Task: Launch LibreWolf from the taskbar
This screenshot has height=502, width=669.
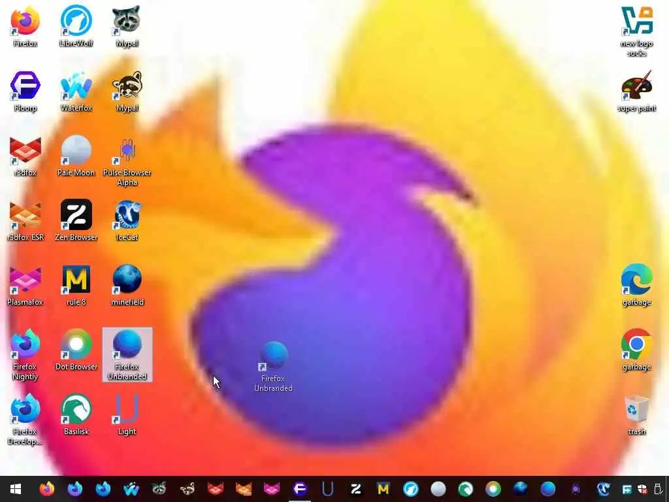Action: click(x=411, y=489)
